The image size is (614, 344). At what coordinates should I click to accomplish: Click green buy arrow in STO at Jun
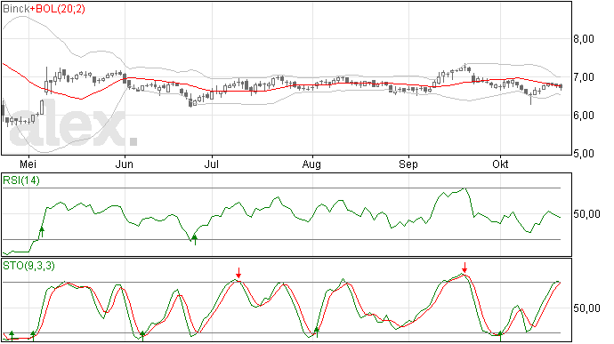pyautogui.click(x=142, y=335)
